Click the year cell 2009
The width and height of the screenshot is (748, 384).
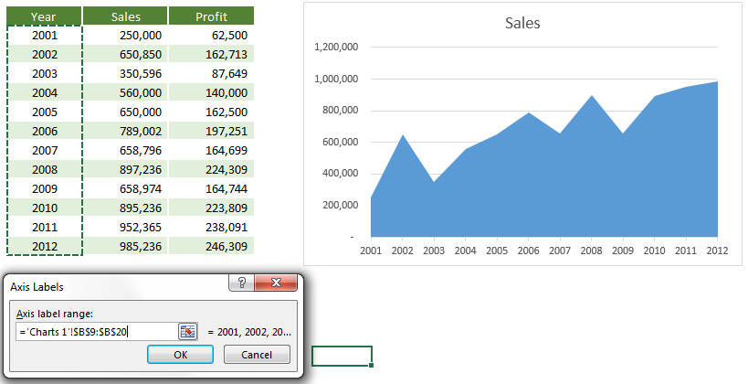coord(45,188)
